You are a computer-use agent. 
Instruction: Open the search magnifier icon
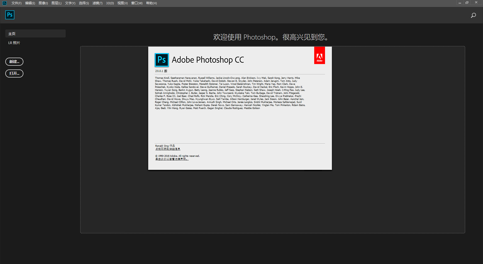[473, 15]
